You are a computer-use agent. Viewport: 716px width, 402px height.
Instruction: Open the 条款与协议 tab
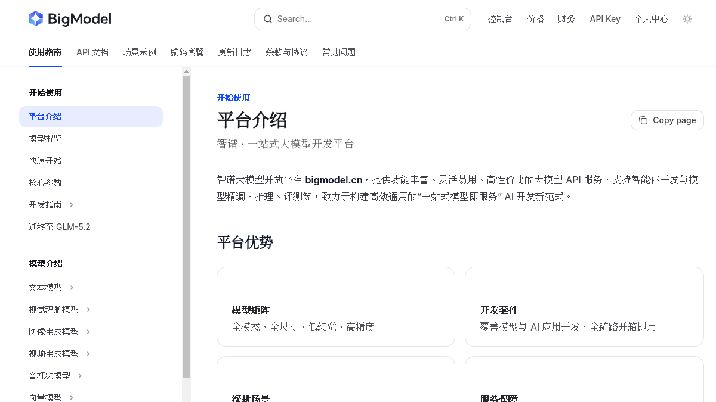pyautogui.click(x=287, y=52)
